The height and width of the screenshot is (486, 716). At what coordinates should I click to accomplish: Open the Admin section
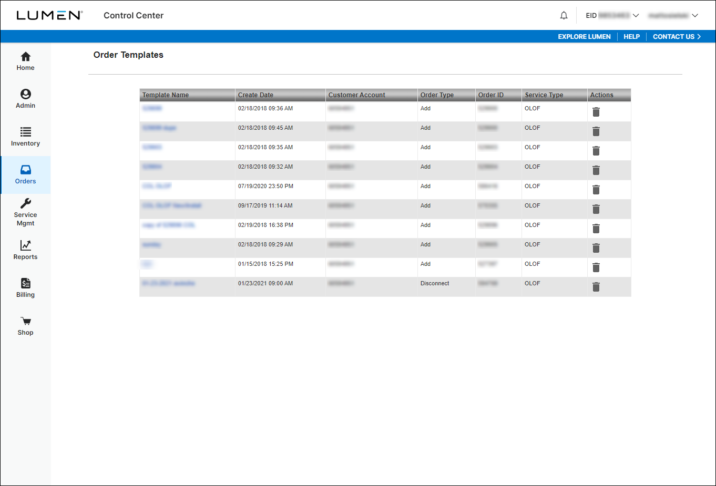pos(25,99)
